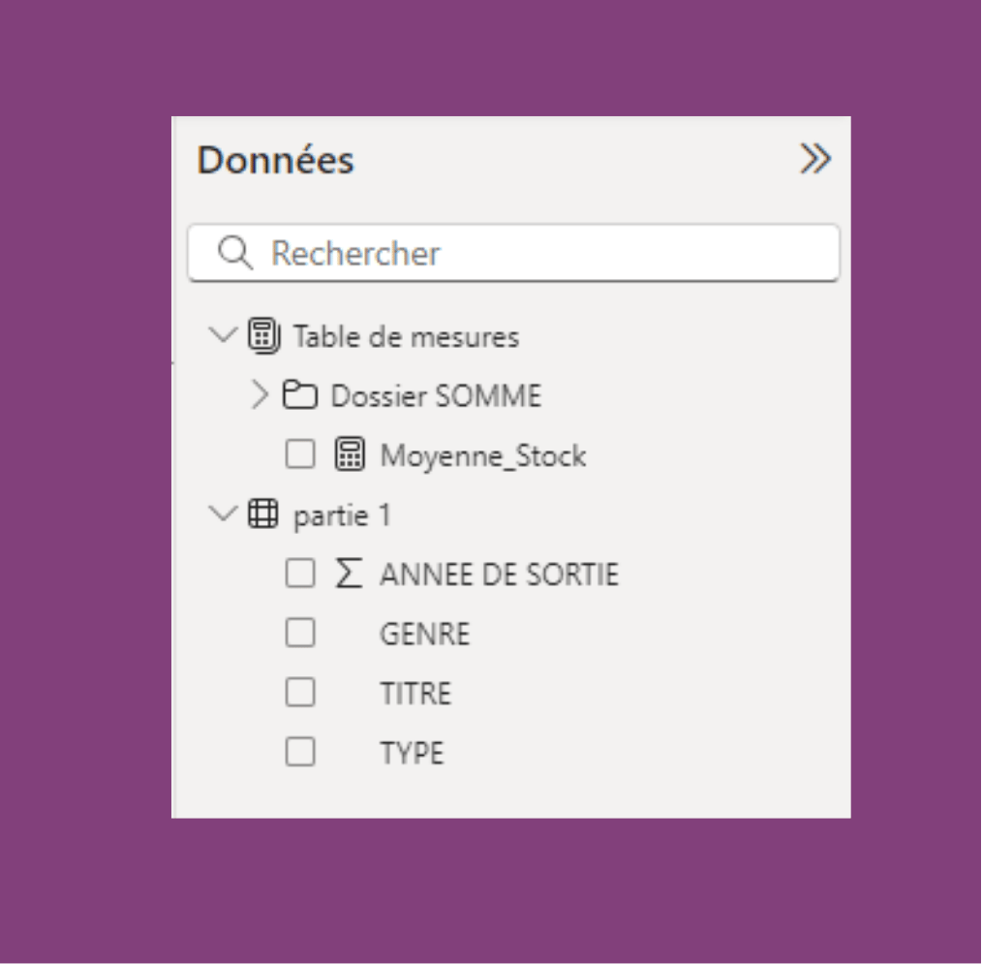
Task: Expand the Dossier SOMME folder
Action: tap(258, 395)
